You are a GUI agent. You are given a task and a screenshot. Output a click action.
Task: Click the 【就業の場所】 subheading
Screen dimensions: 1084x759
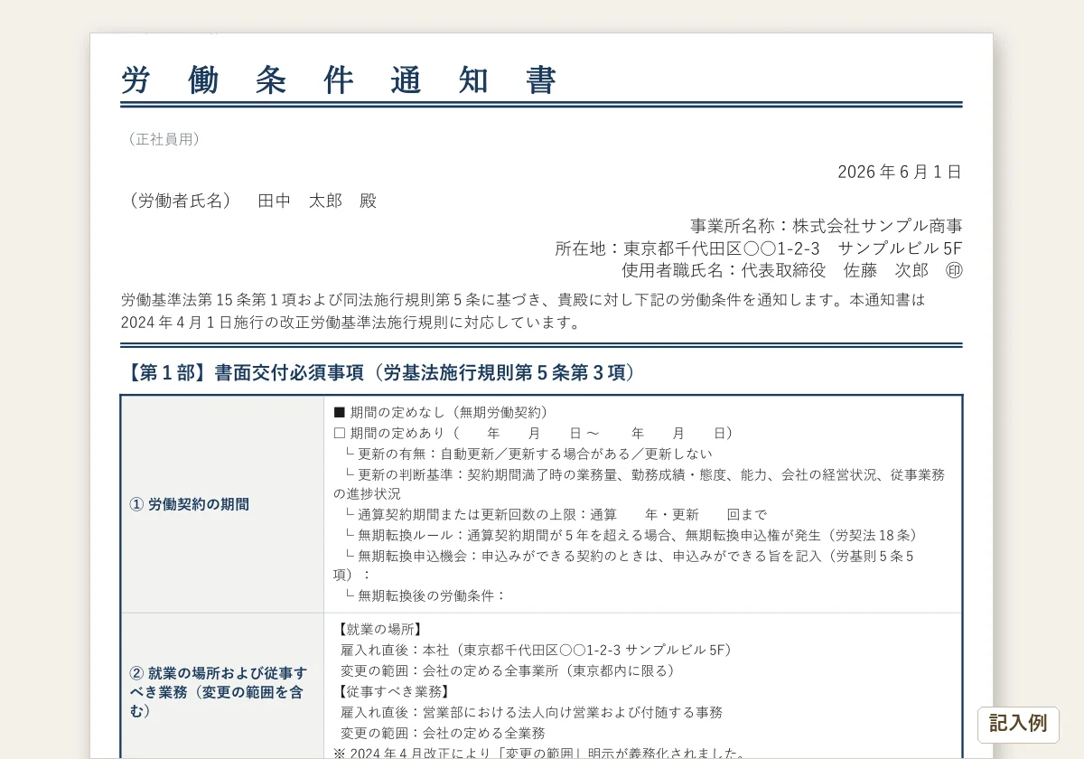tap(379, 630)
